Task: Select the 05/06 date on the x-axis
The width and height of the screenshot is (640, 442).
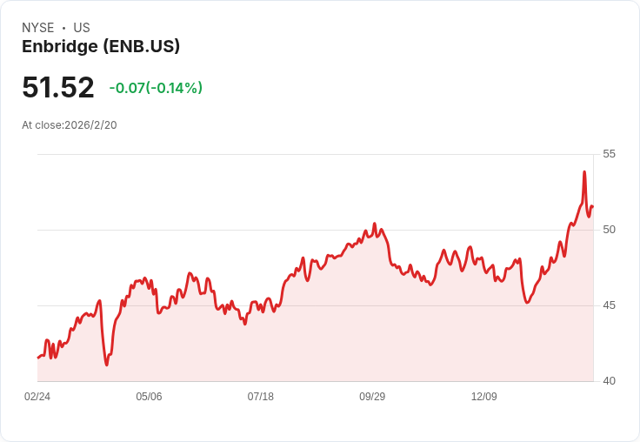Action: coord(149,397)
